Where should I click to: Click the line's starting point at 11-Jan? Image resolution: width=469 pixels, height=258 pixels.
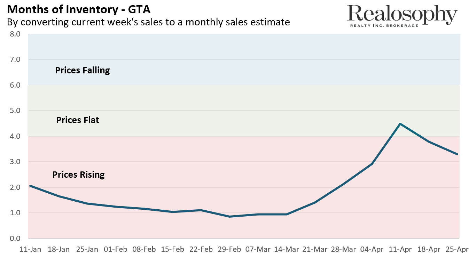30,186
